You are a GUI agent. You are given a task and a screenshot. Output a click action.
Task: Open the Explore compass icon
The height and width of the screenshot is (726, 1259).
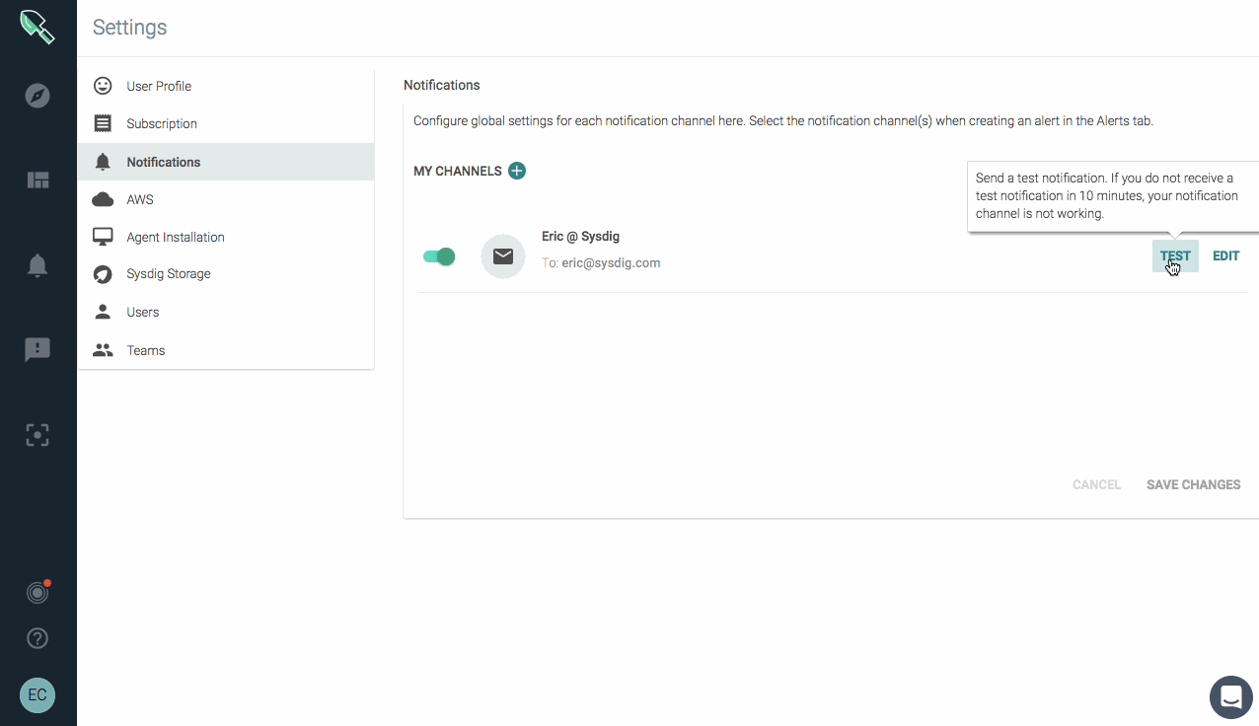click(x=37, y=96)
